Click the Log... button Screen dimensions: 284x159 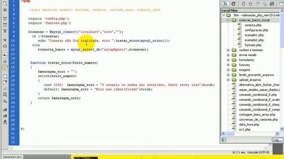coord(277,140)
